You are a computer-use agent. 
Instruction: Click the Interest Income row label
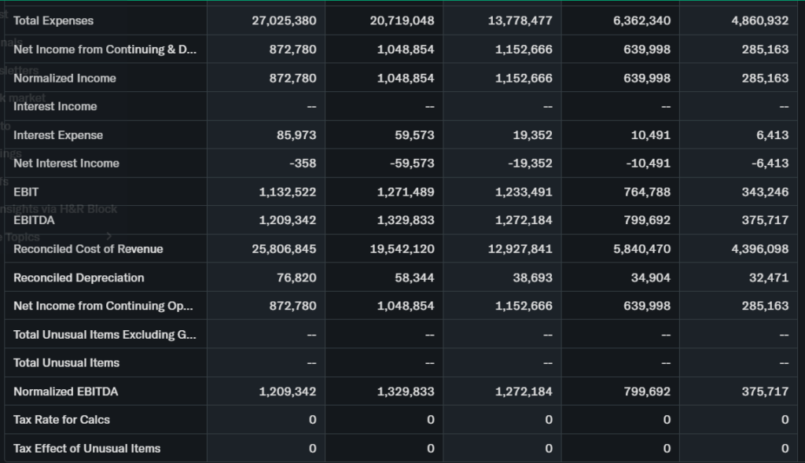point(55,106)
